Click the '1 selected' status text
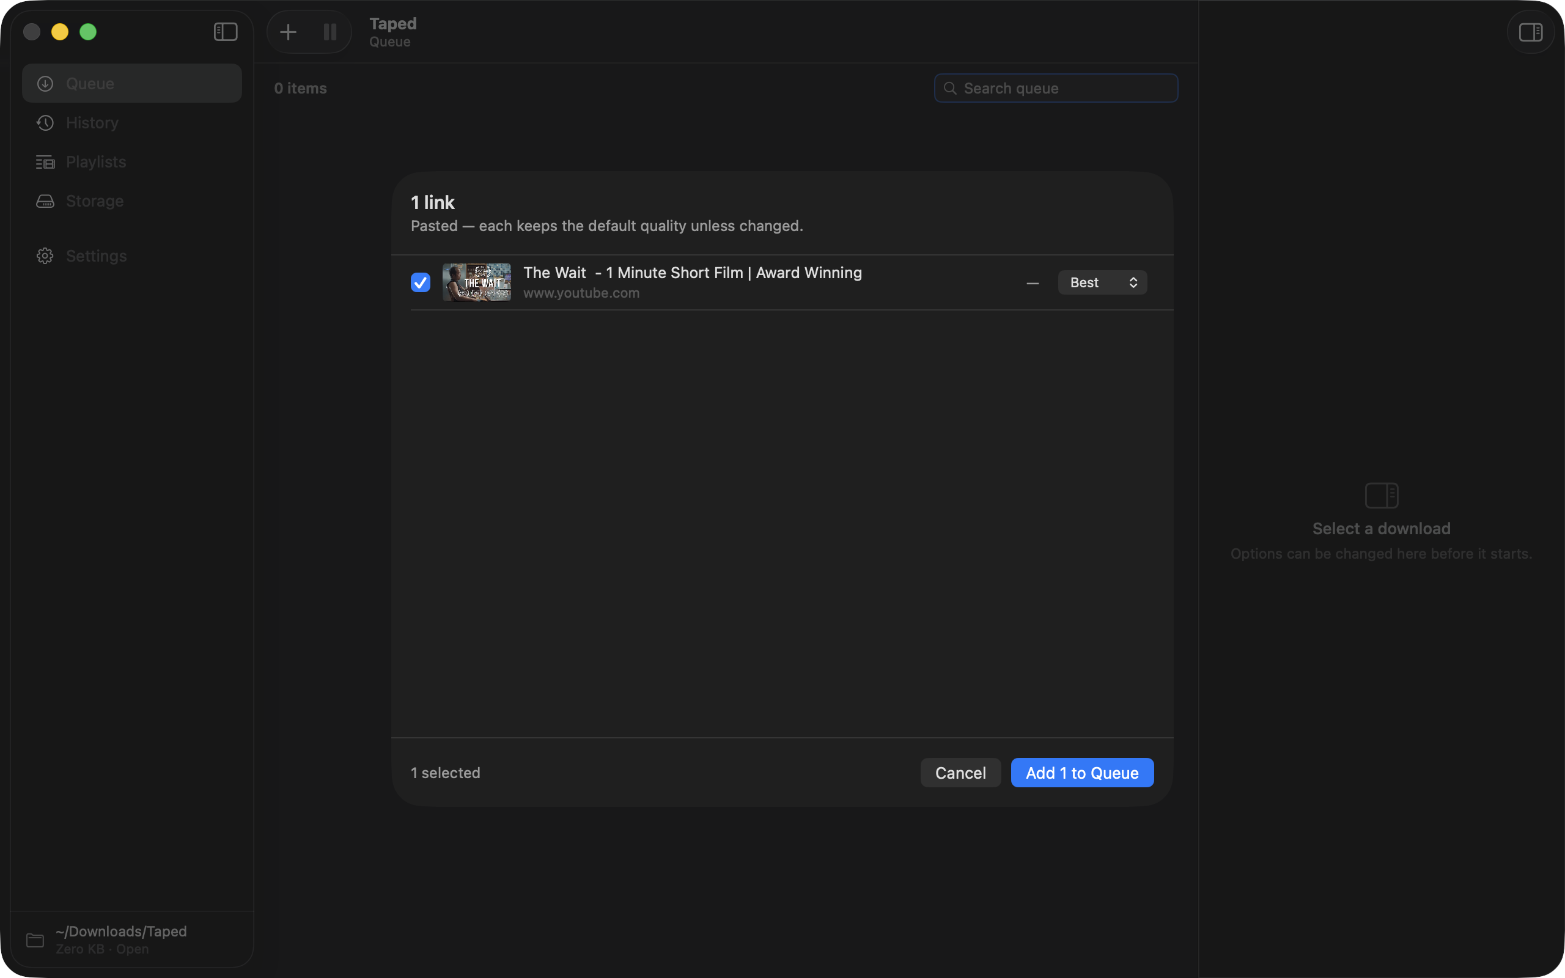This screenshot has height=978, width=1565. 446,773
